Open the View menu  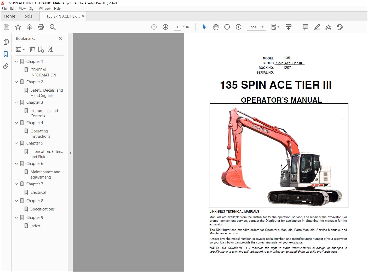coord(22,9)
